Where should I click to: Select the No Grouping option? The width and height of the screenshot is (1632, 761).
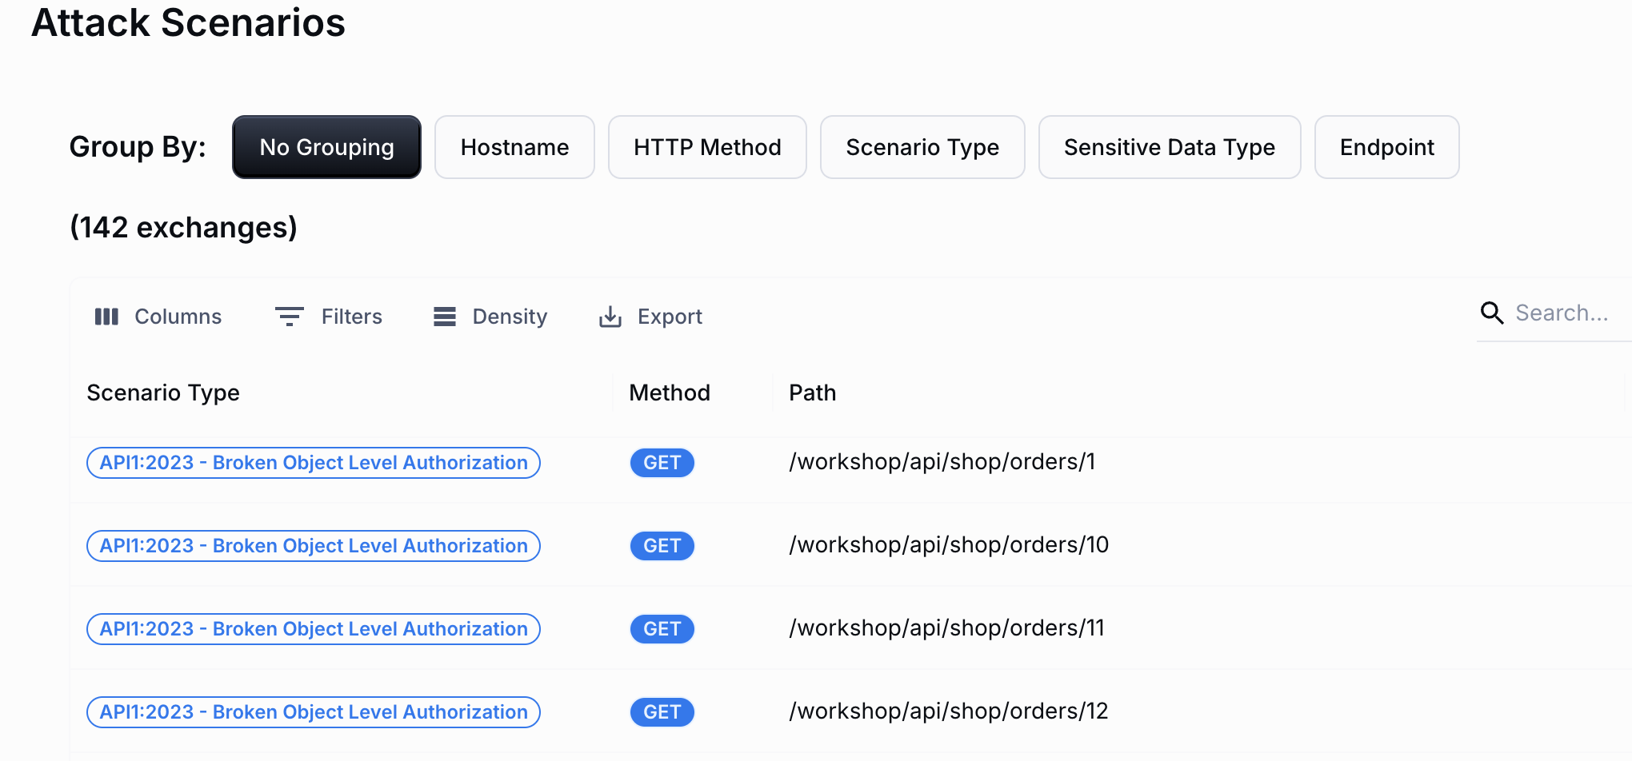(326, 146)
